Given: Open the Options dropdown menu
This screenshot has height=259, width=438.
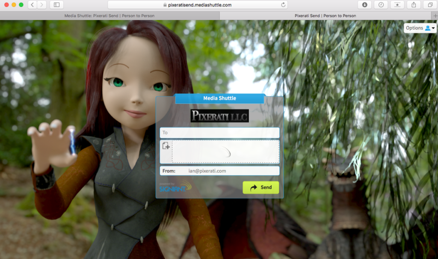Looking at the screenshot, I should (420, 28).
